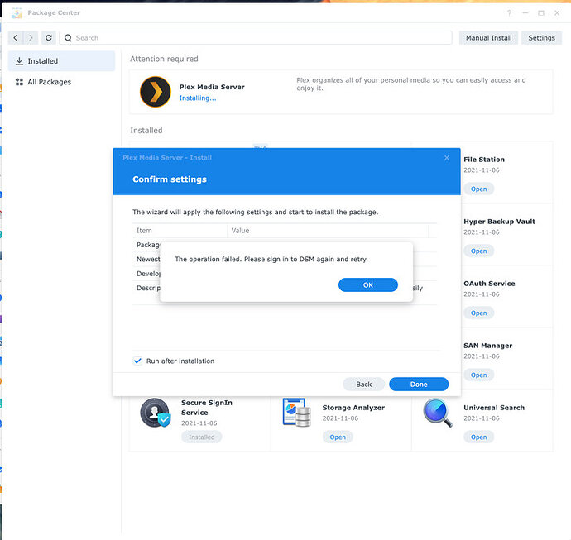Select the Installed sidebar tab

point(61,61)
